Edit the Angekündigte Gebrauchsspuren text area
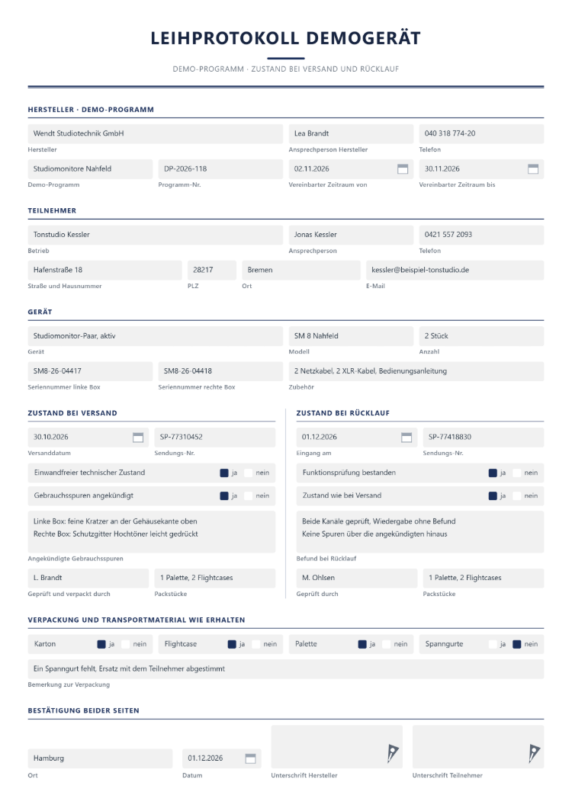The width and height of the screenshot is (572, 808). click(x=152, y=532)
